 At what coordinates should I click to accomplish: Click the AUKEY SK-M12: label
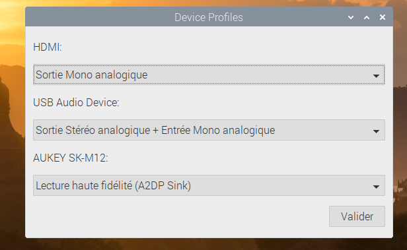[70, 158]
